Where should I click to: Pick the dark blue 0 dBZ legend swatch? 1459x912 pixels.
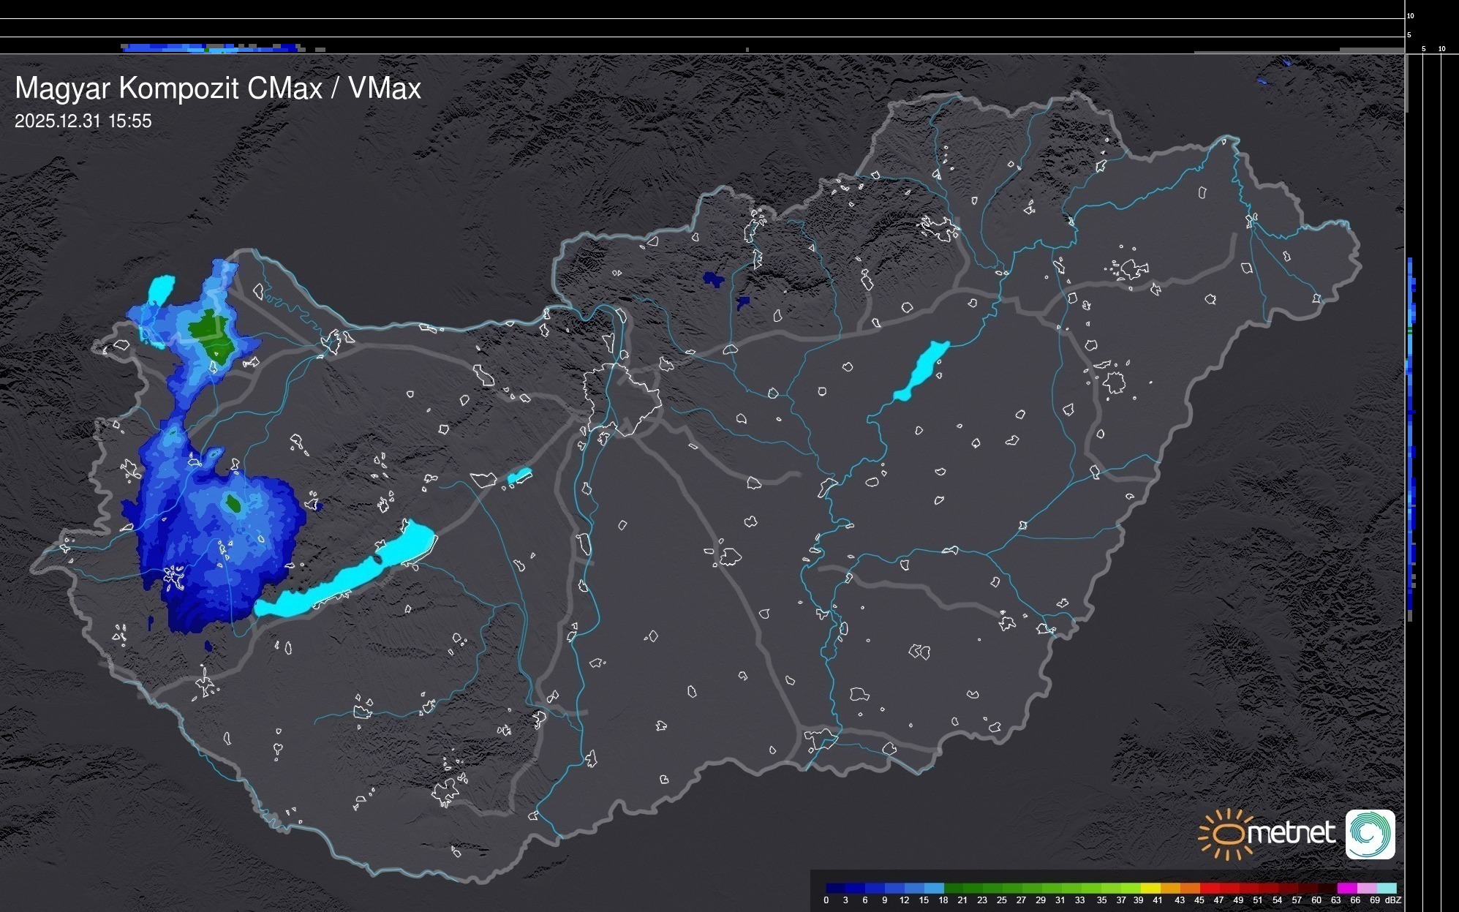pyautogui.click(x=835, y=888)
